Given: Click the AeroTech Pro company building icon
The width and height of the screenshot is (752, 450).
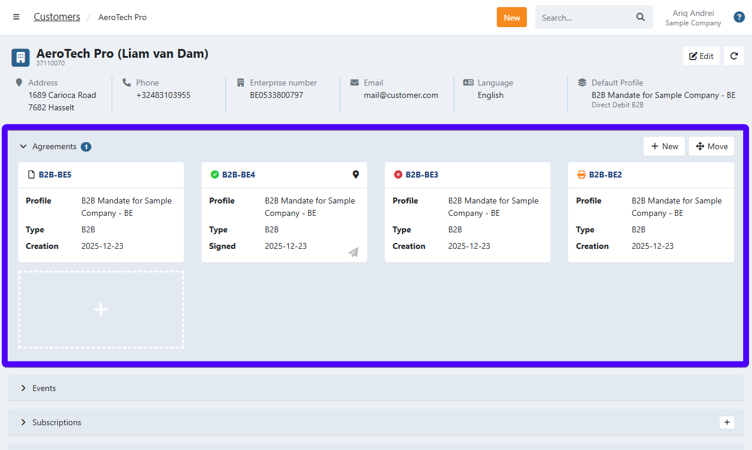Looking at the screenshot, I should coord(21,57).
